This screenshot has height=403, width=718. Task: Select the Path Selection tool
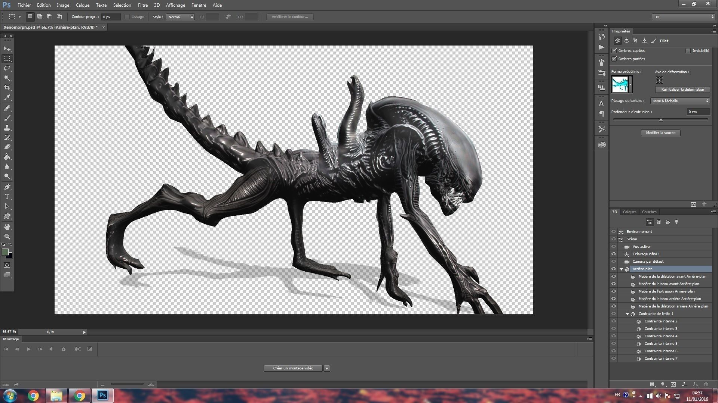pyautogui.click(x=7, y=206)
